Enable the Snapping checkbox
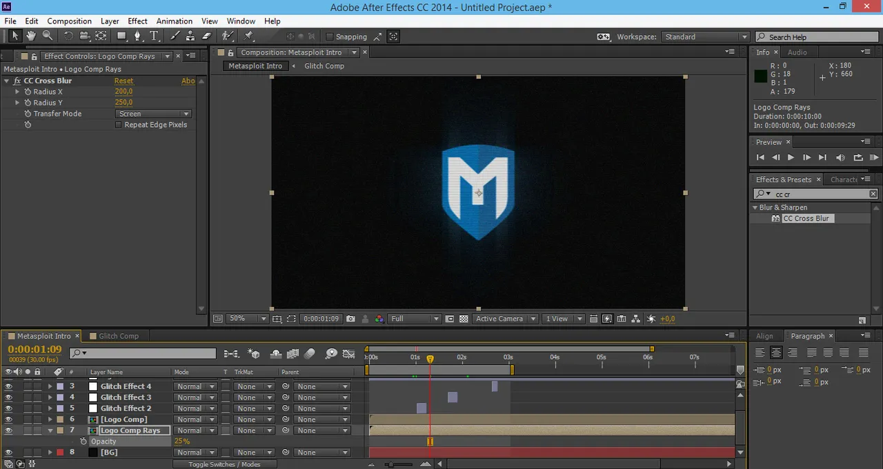The height and width of the screenshot is (469, 883). point(329,37)
